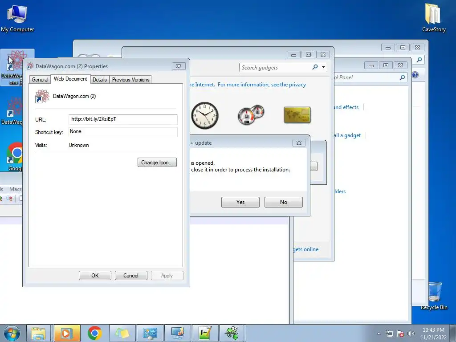Click the Action Center flag tray icon
Image resolution: width=456 pixels, height=342 pixels.
pos(400,334)
